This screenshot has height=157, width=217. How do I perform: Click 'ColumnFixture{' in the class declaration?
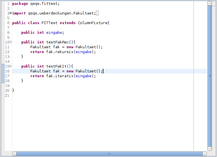pyautogui.click(x=93, y=23)
